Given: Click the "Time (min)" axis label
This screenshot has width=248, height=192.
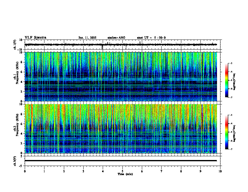Looking at the screenshot, I should click(125, 174).
